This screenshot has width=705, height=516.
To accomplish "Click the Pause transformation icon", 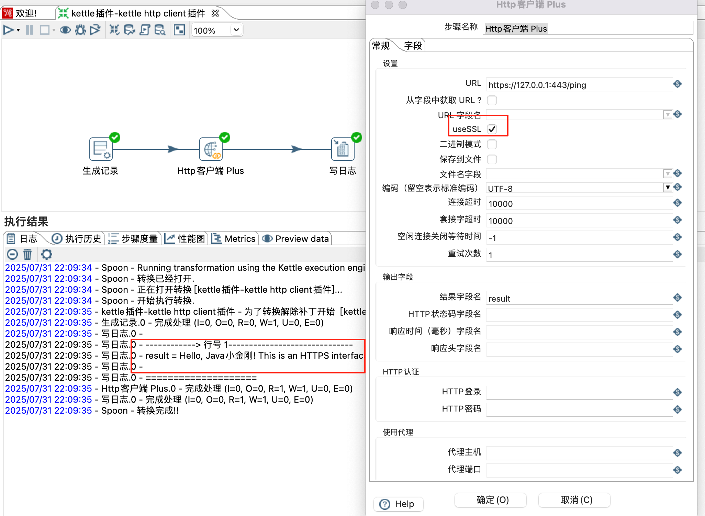I will point(30,30).
